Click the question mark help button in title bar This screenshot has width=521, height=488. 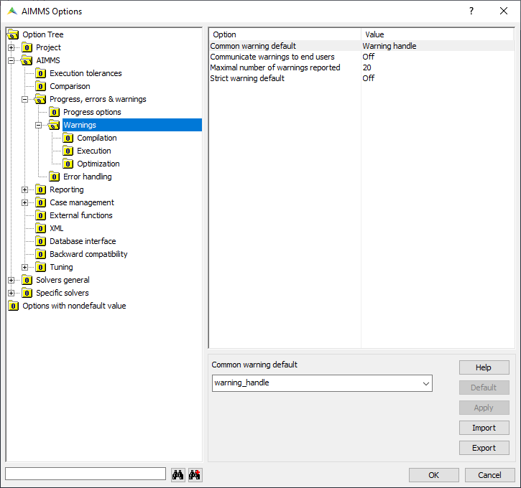coord(471,11)
